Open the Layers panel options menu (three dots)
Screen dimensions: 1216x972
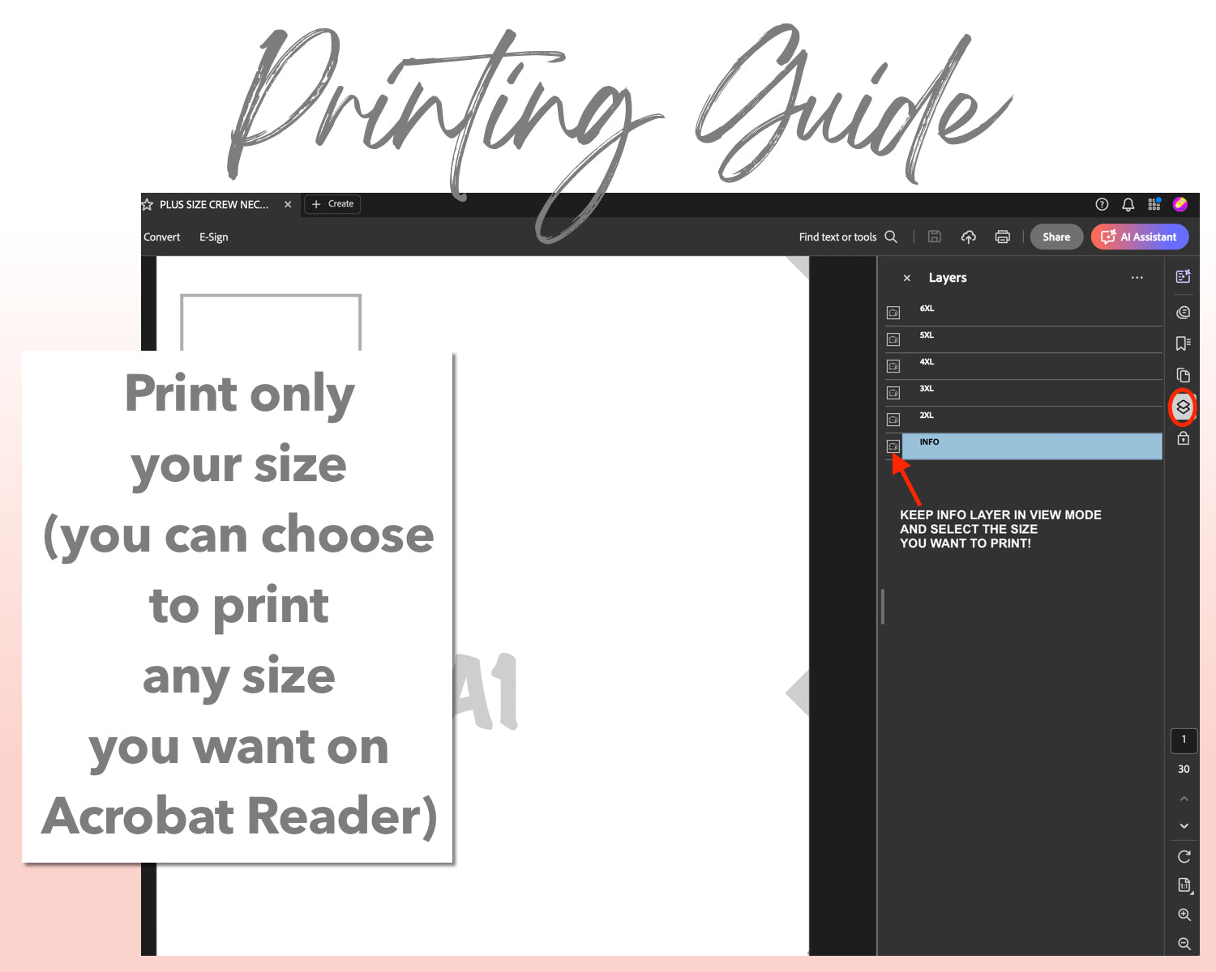[x=1137, y=278]
